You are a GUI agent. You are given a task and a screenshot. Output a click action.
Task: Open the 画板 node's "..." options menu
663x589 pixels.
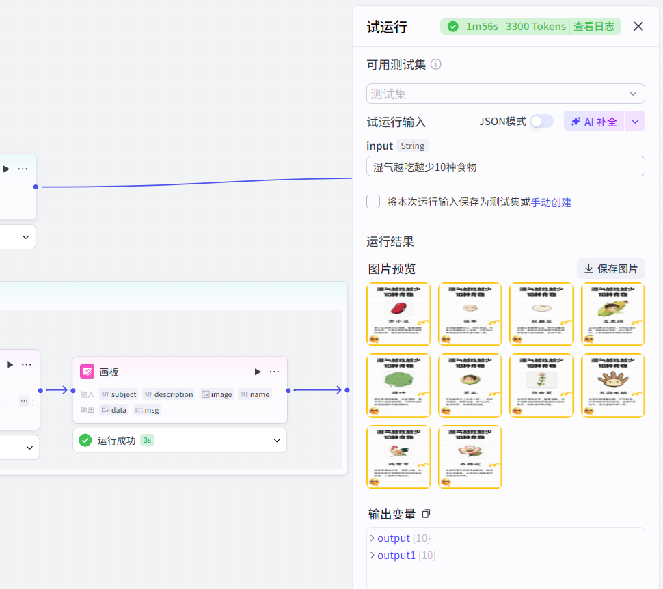[x=273, y=371]
